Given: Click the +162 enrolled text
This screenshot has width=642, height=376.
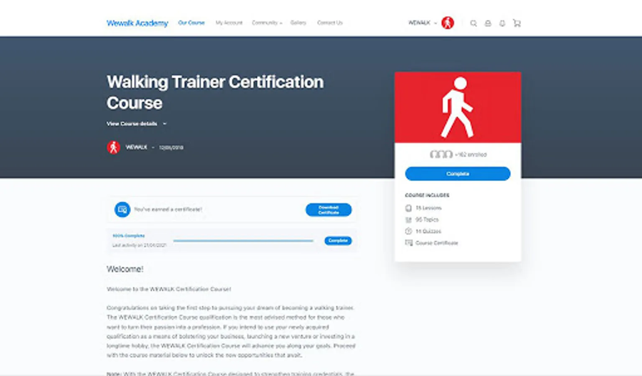Looking at the screenshot, I should (x=471, y=155).
